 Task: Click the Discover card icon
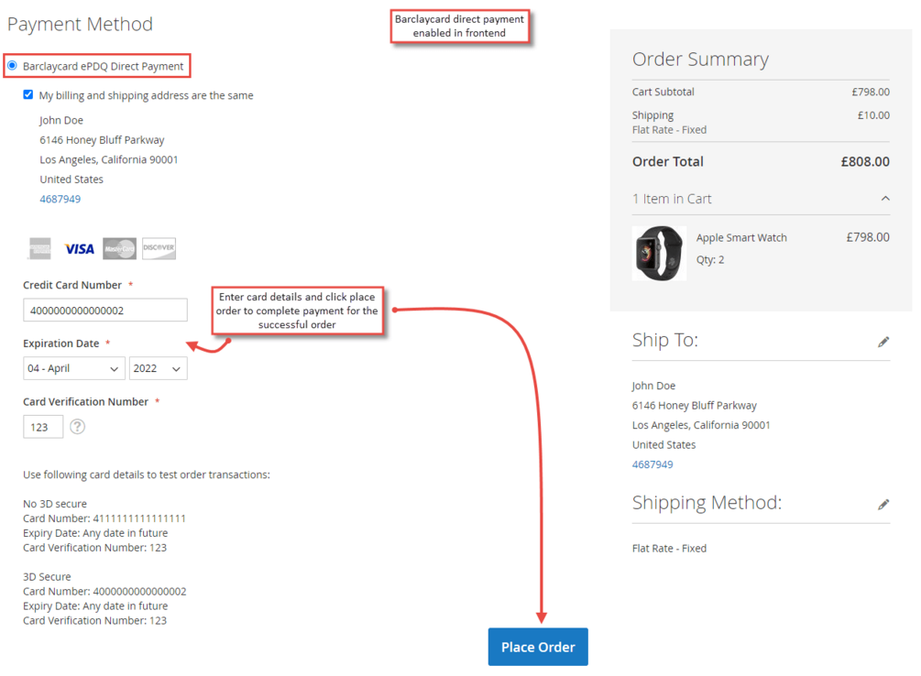pyautogui.click(x=159, y=248)
